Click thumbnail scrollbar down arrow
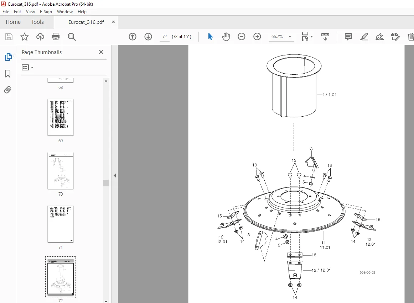 pos(106,301)
